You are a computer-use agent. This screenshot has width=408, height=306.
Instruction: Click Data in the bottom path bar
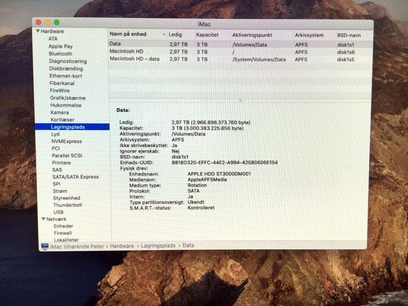pos(188,245)
